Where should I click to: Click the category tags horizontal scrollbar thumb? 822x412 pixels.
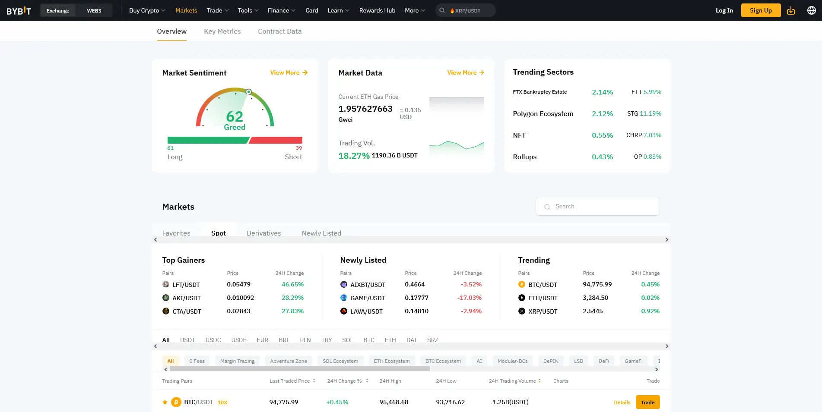tap(300, 369)
